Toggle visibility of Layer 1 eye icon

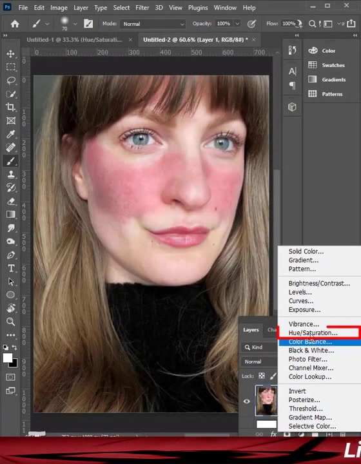pos(246,401)
